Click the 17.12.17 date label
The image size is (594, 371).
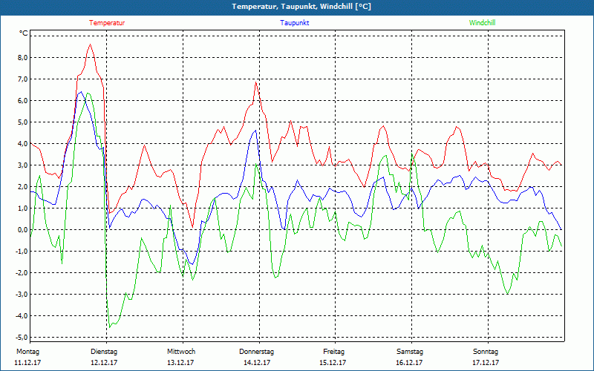click(x=486, y=363)
